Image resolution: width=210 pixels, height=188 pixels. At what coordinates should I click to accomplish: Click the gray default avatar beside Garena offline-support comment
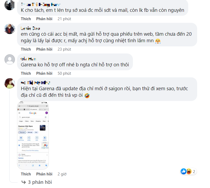10,60
